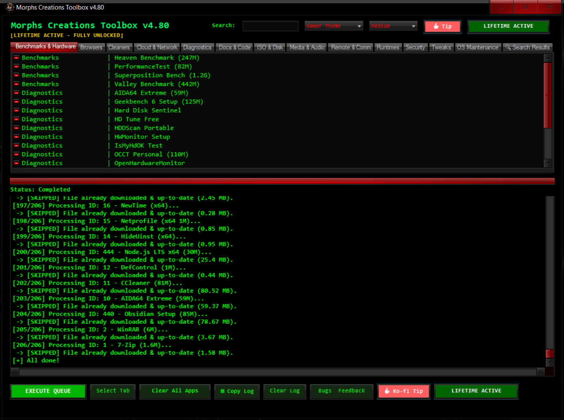Select the HDDScan Portable entry
The height and width of the screenshot is (420, 564).
pos(144,128)
